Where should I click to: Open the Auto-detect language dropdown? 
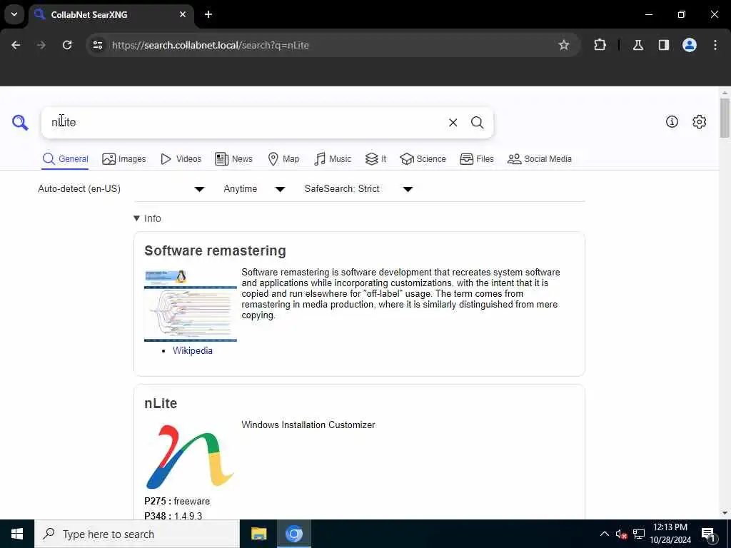pos(121,188)
